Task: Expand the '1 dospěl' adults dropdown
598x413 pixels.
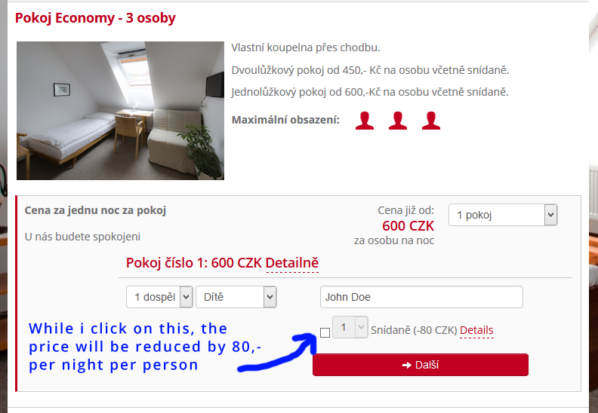Action: point(159,297)
